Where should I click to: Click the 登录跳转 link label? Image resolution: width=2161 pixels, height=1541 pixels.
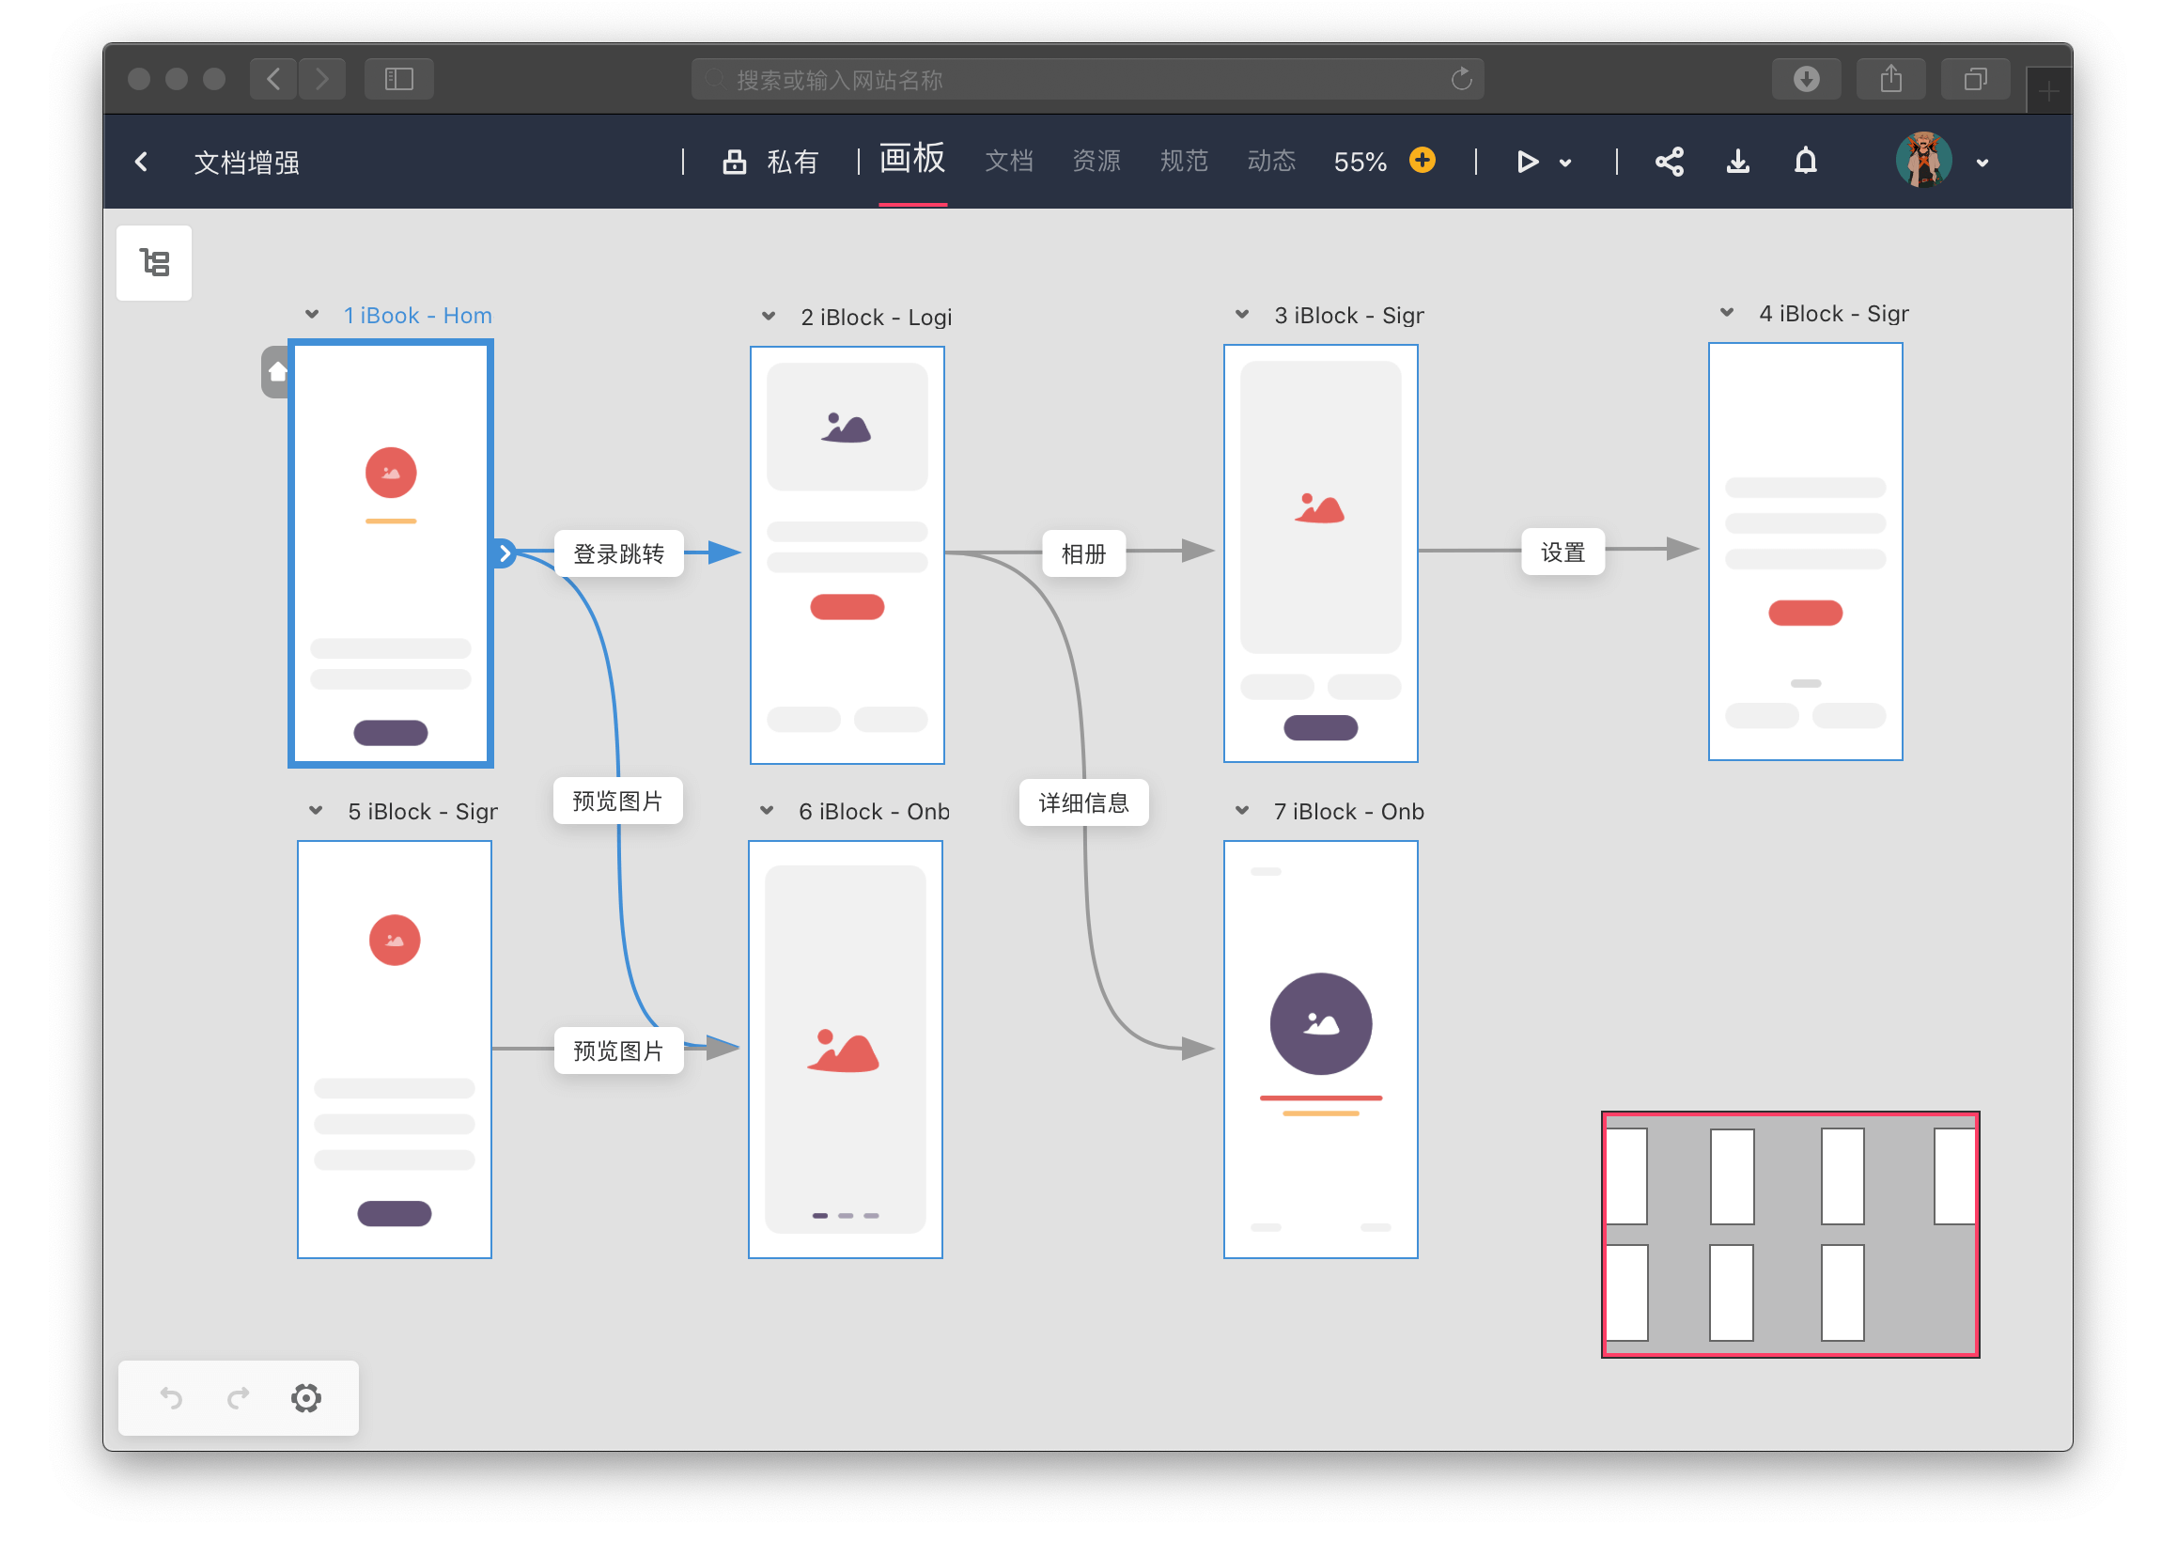point(618,553)
